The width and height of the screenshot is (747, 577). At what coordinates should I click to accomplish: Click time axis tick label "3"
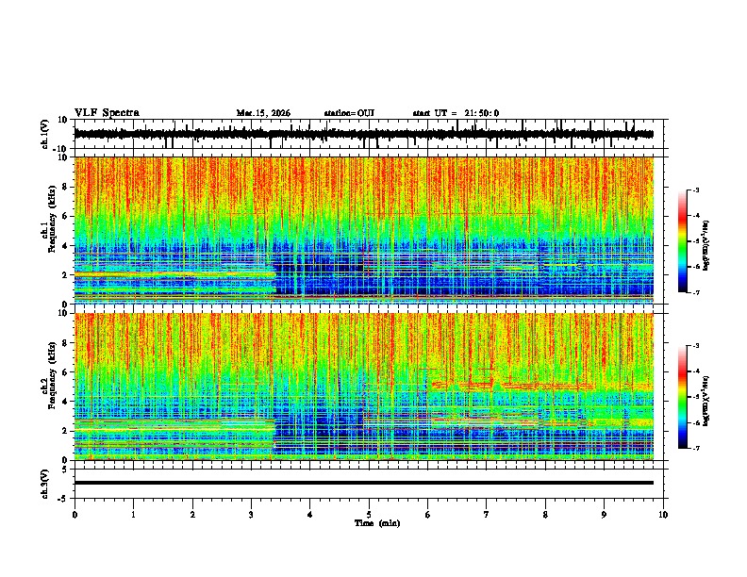[251, 515]
